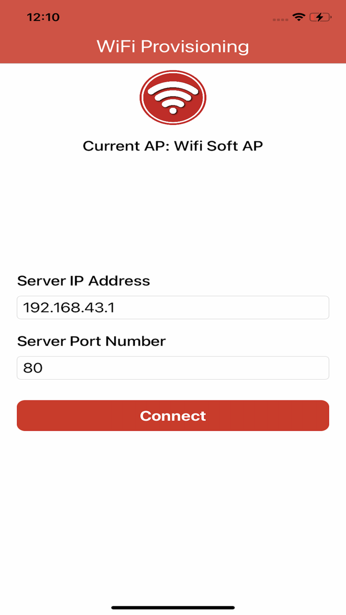Viewport: 346px width, 615px height.
Task: Click the WiFi signal icon in status bar
Action: click(298, 16)
